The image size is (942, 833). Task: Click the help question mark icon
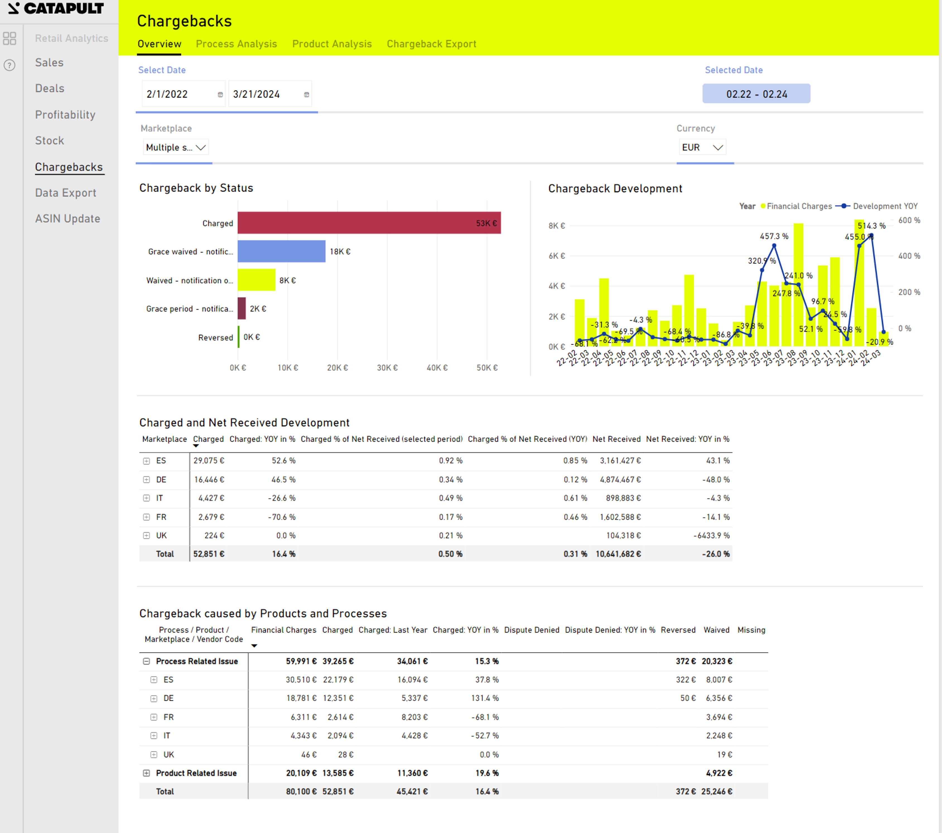(x=10, y=65)
